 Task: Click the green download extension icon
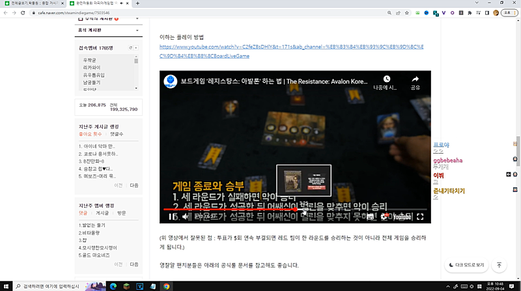coord(417,12)
